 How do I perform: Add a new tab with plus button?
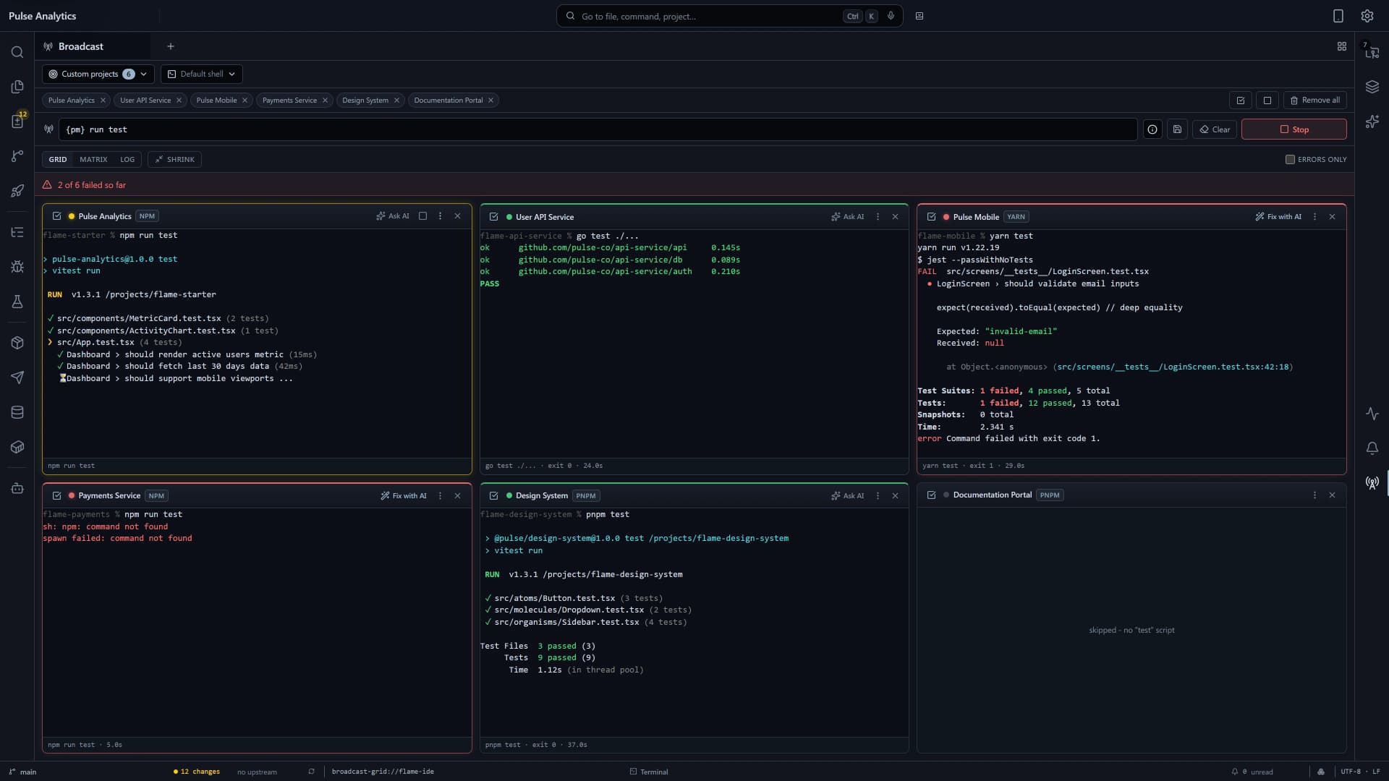[x=171, y=46]
